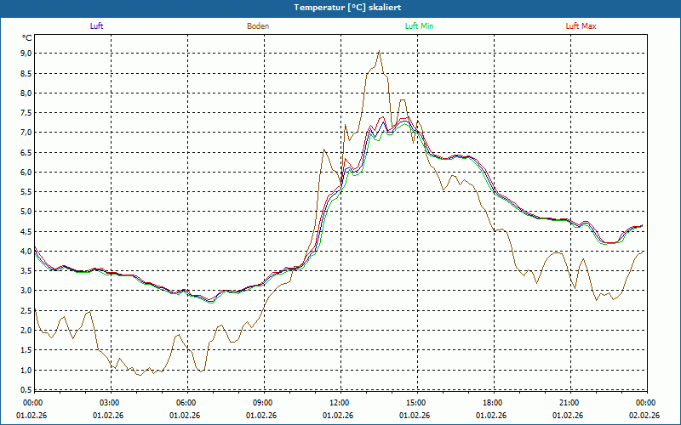Select the 7,0 tick label on the y-axis

(26, 133)
